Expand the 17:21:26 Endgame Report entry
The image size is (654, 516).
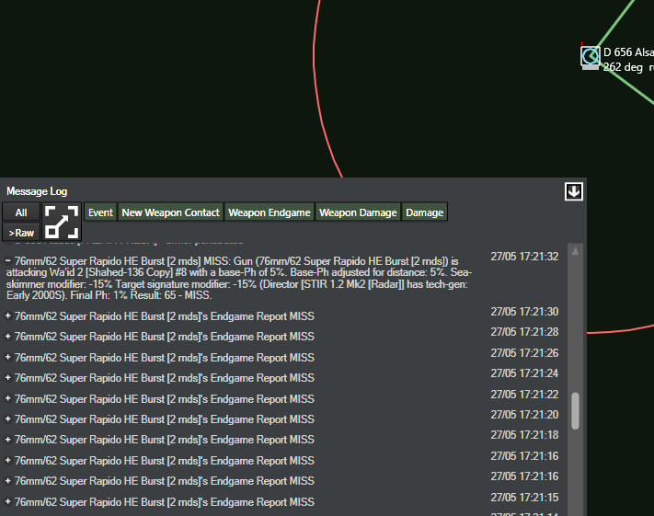tap(7, 357)
